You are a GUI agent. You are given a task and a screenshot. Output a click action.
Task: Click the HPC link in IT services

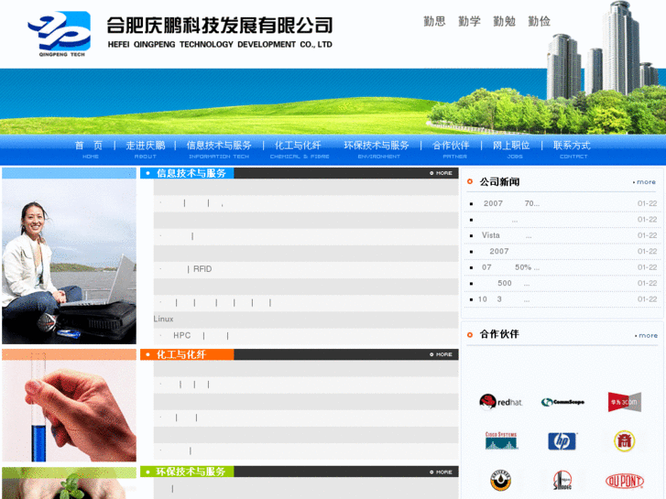pos(181,335)
